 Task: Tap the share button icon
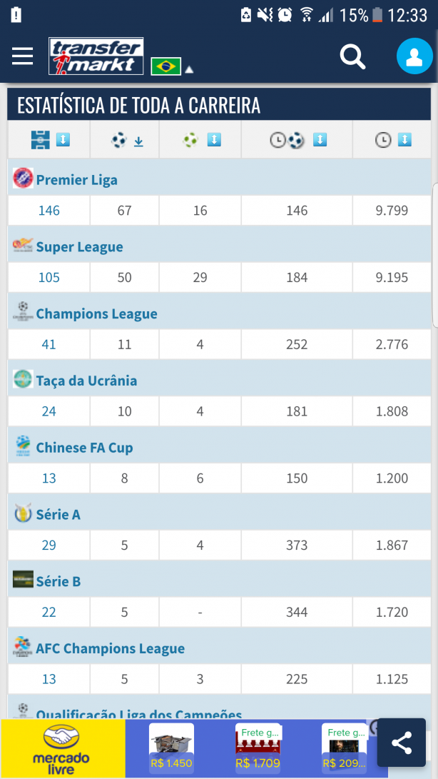click(401, 743)
